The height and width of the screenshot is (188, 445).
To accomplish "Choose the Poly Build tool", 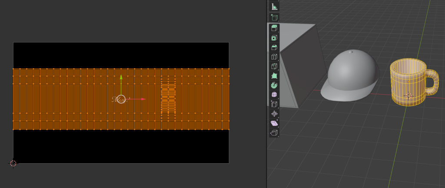I will point(274,76).
